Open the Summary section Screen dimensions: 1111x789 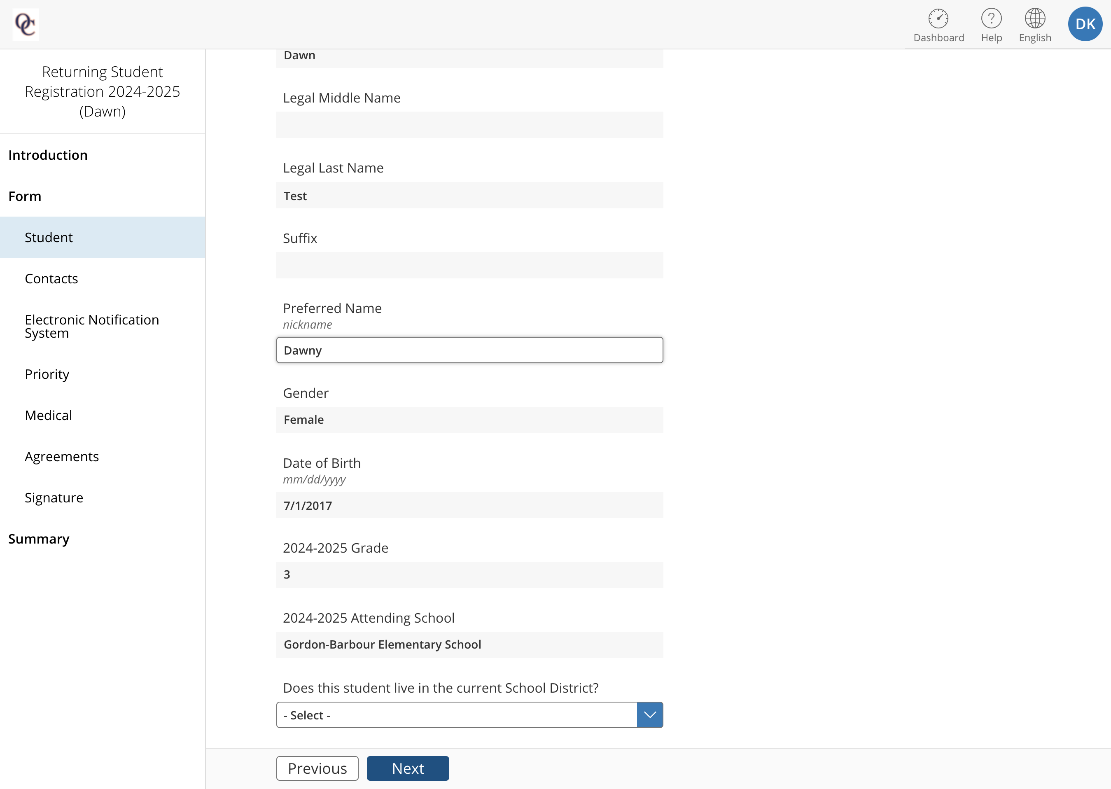[x=39, y=539]
